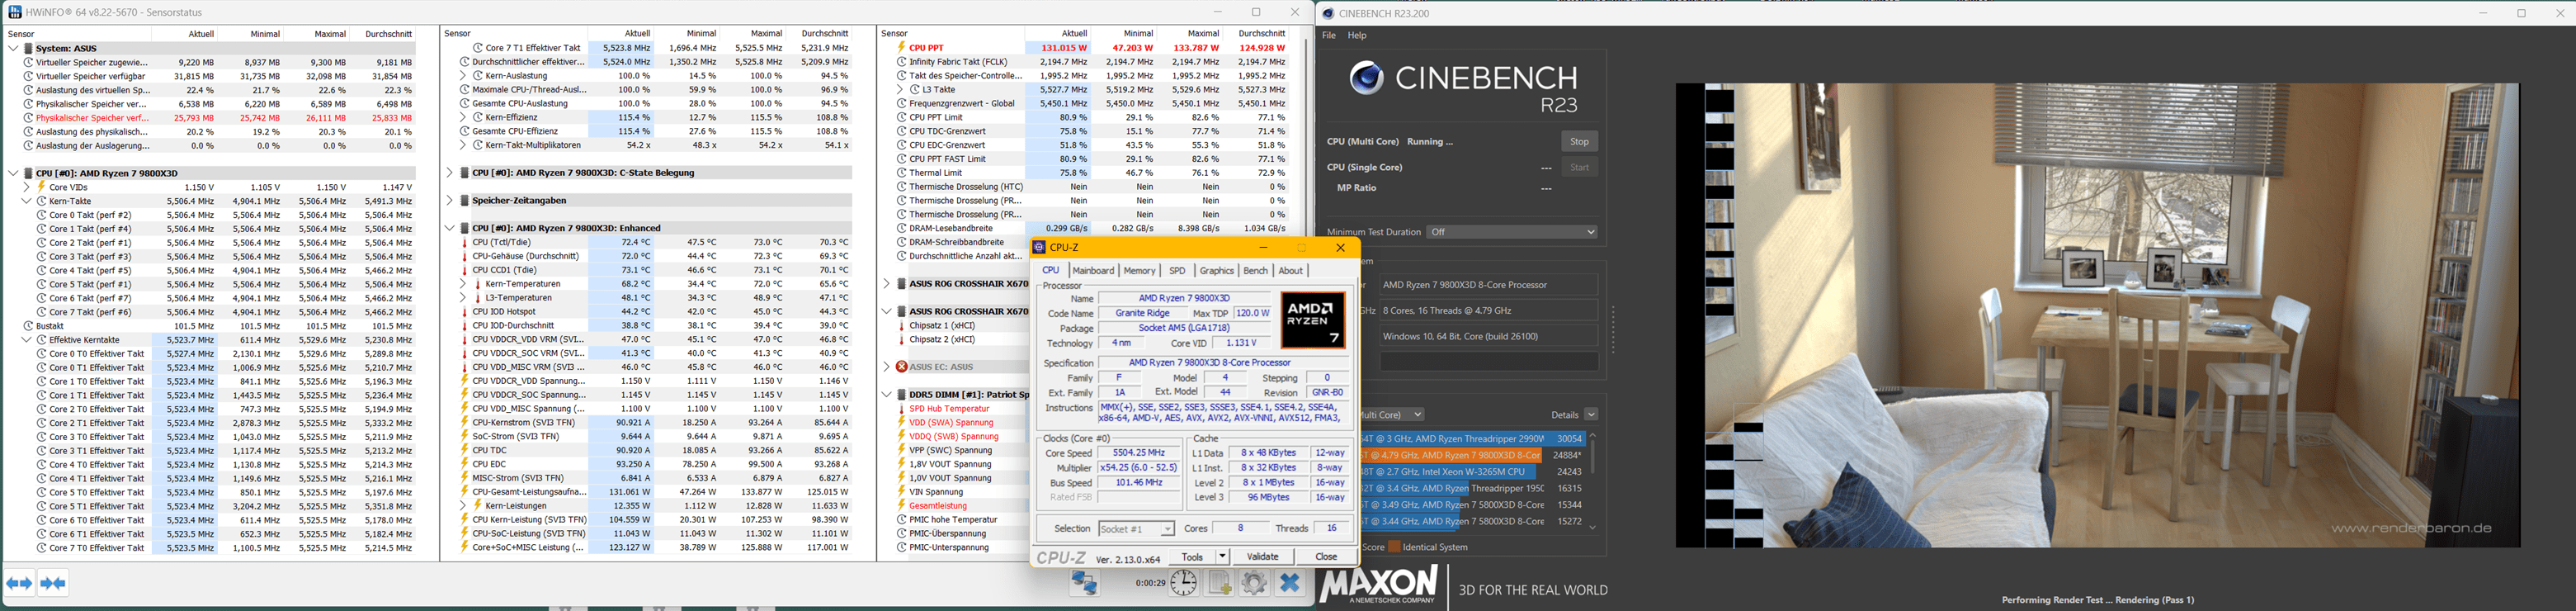The width and height of the screenshot is (2576, 611).
Task: Expand the ASUS EC: ASUS sensor group
Action: click(887, 367)
